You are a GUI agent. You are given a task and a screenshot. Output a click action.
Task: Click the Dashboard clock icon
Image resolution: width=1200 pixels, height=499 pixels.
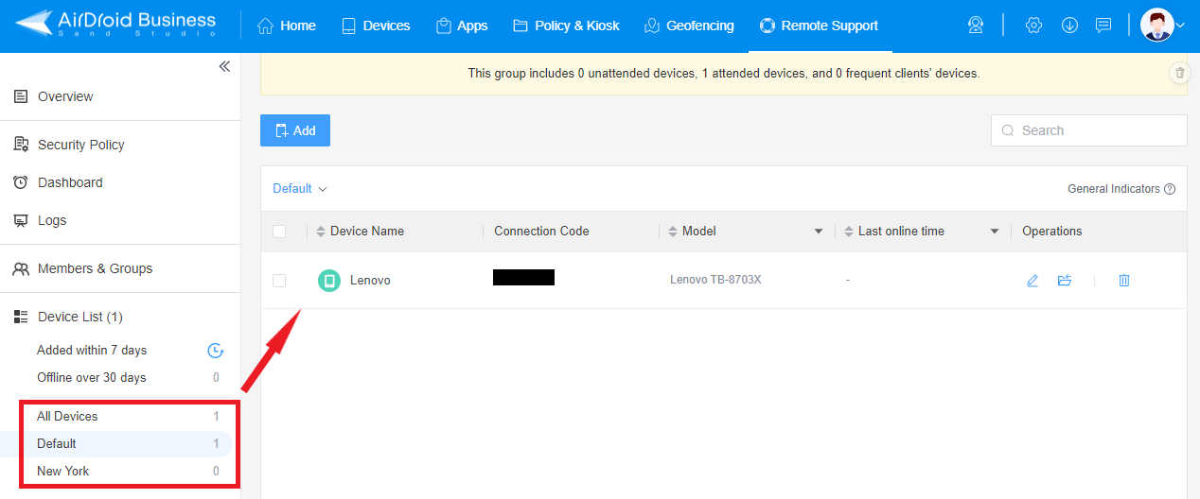point(21,182)
